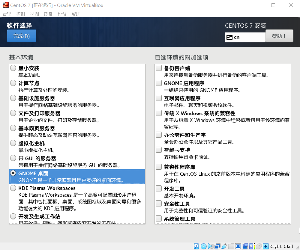Check the 办公套件和生产率 option
This screenshot has height=250, width=300.
tap(159, 135)
